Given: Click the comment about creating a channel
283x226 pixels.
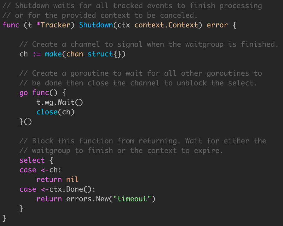Looking at the screenshot, I should click(x=149, y=44).
